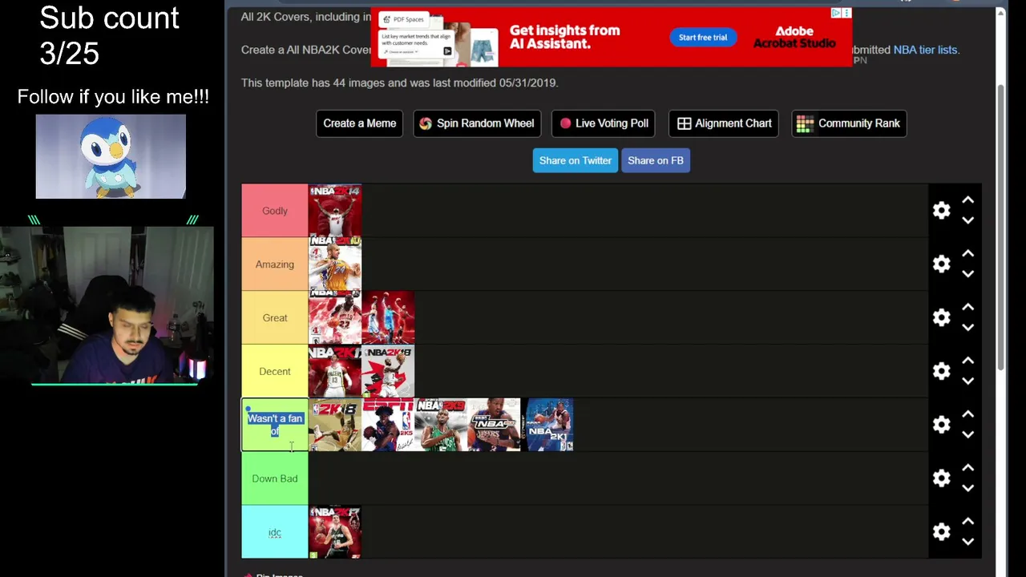Image resolution: width=1026 pixels, height=577 pixels.
Task: Open settings gear for "Wasn't a fan of" tier
Action: point(941,425)
